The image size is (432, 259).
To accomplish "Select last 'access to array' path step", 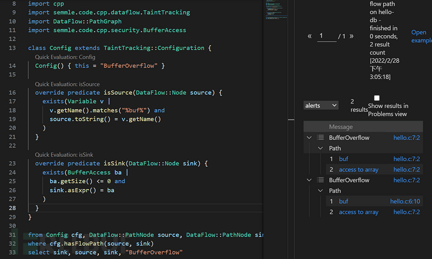I will click(358, 212).
